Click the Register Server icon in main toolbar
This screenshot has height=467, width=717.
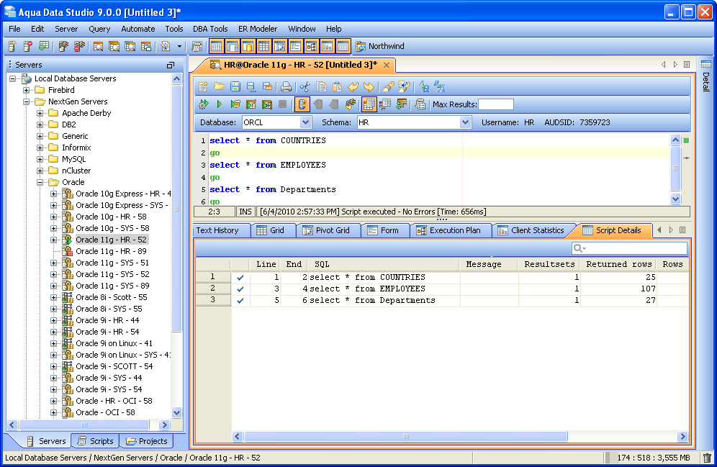pyautogui.click(x=12, y=46)
